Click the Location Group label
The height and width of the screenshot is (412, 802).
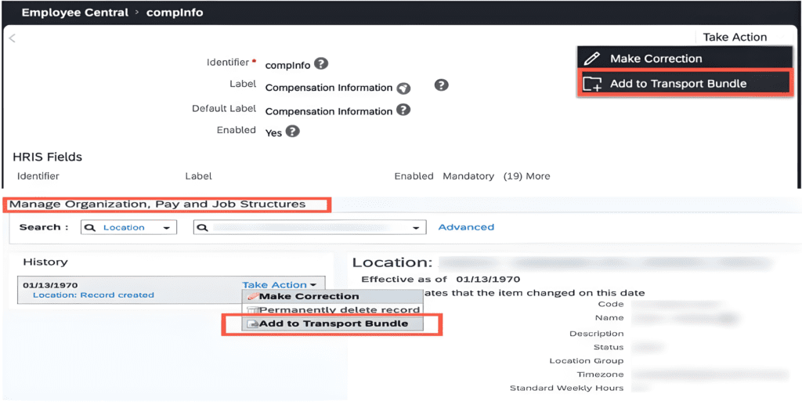click(587, 361)
